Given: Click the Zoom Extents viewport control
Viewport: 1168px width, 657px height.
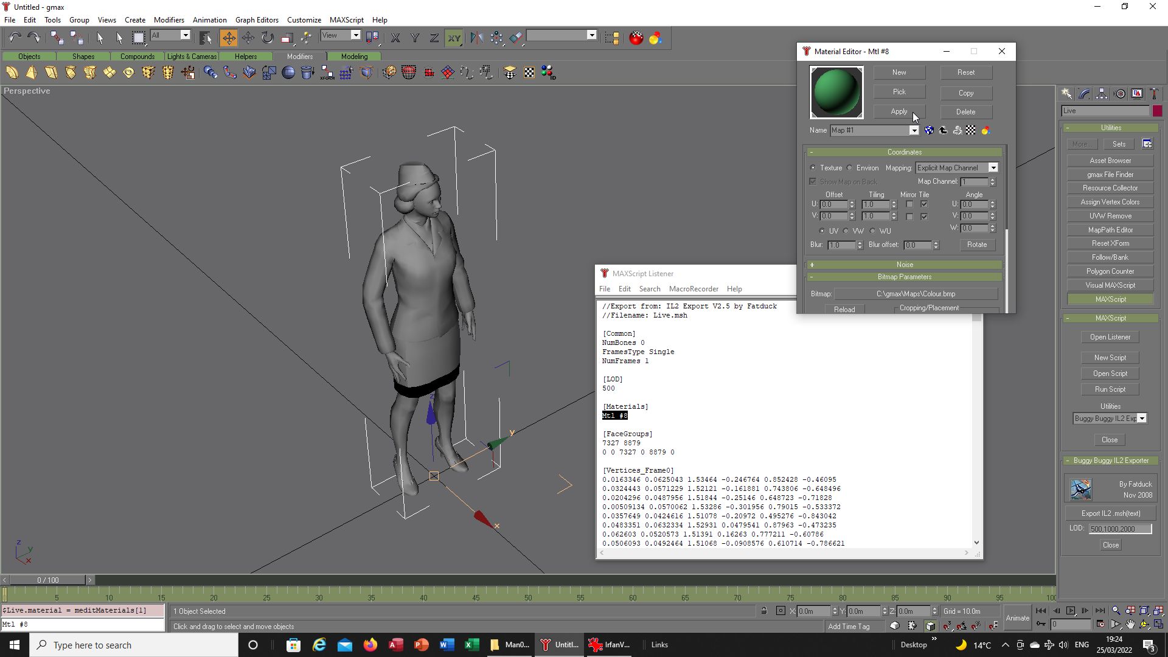Looking at the screenshot, I should pos(1144,611).
